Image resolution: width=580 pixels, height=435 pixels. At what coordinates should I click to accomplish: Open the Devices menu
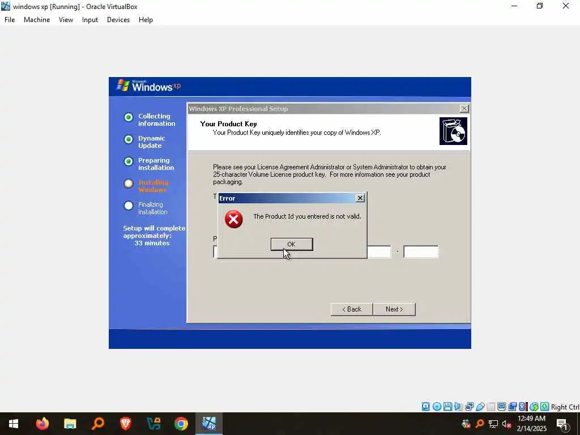click(118, 20)
